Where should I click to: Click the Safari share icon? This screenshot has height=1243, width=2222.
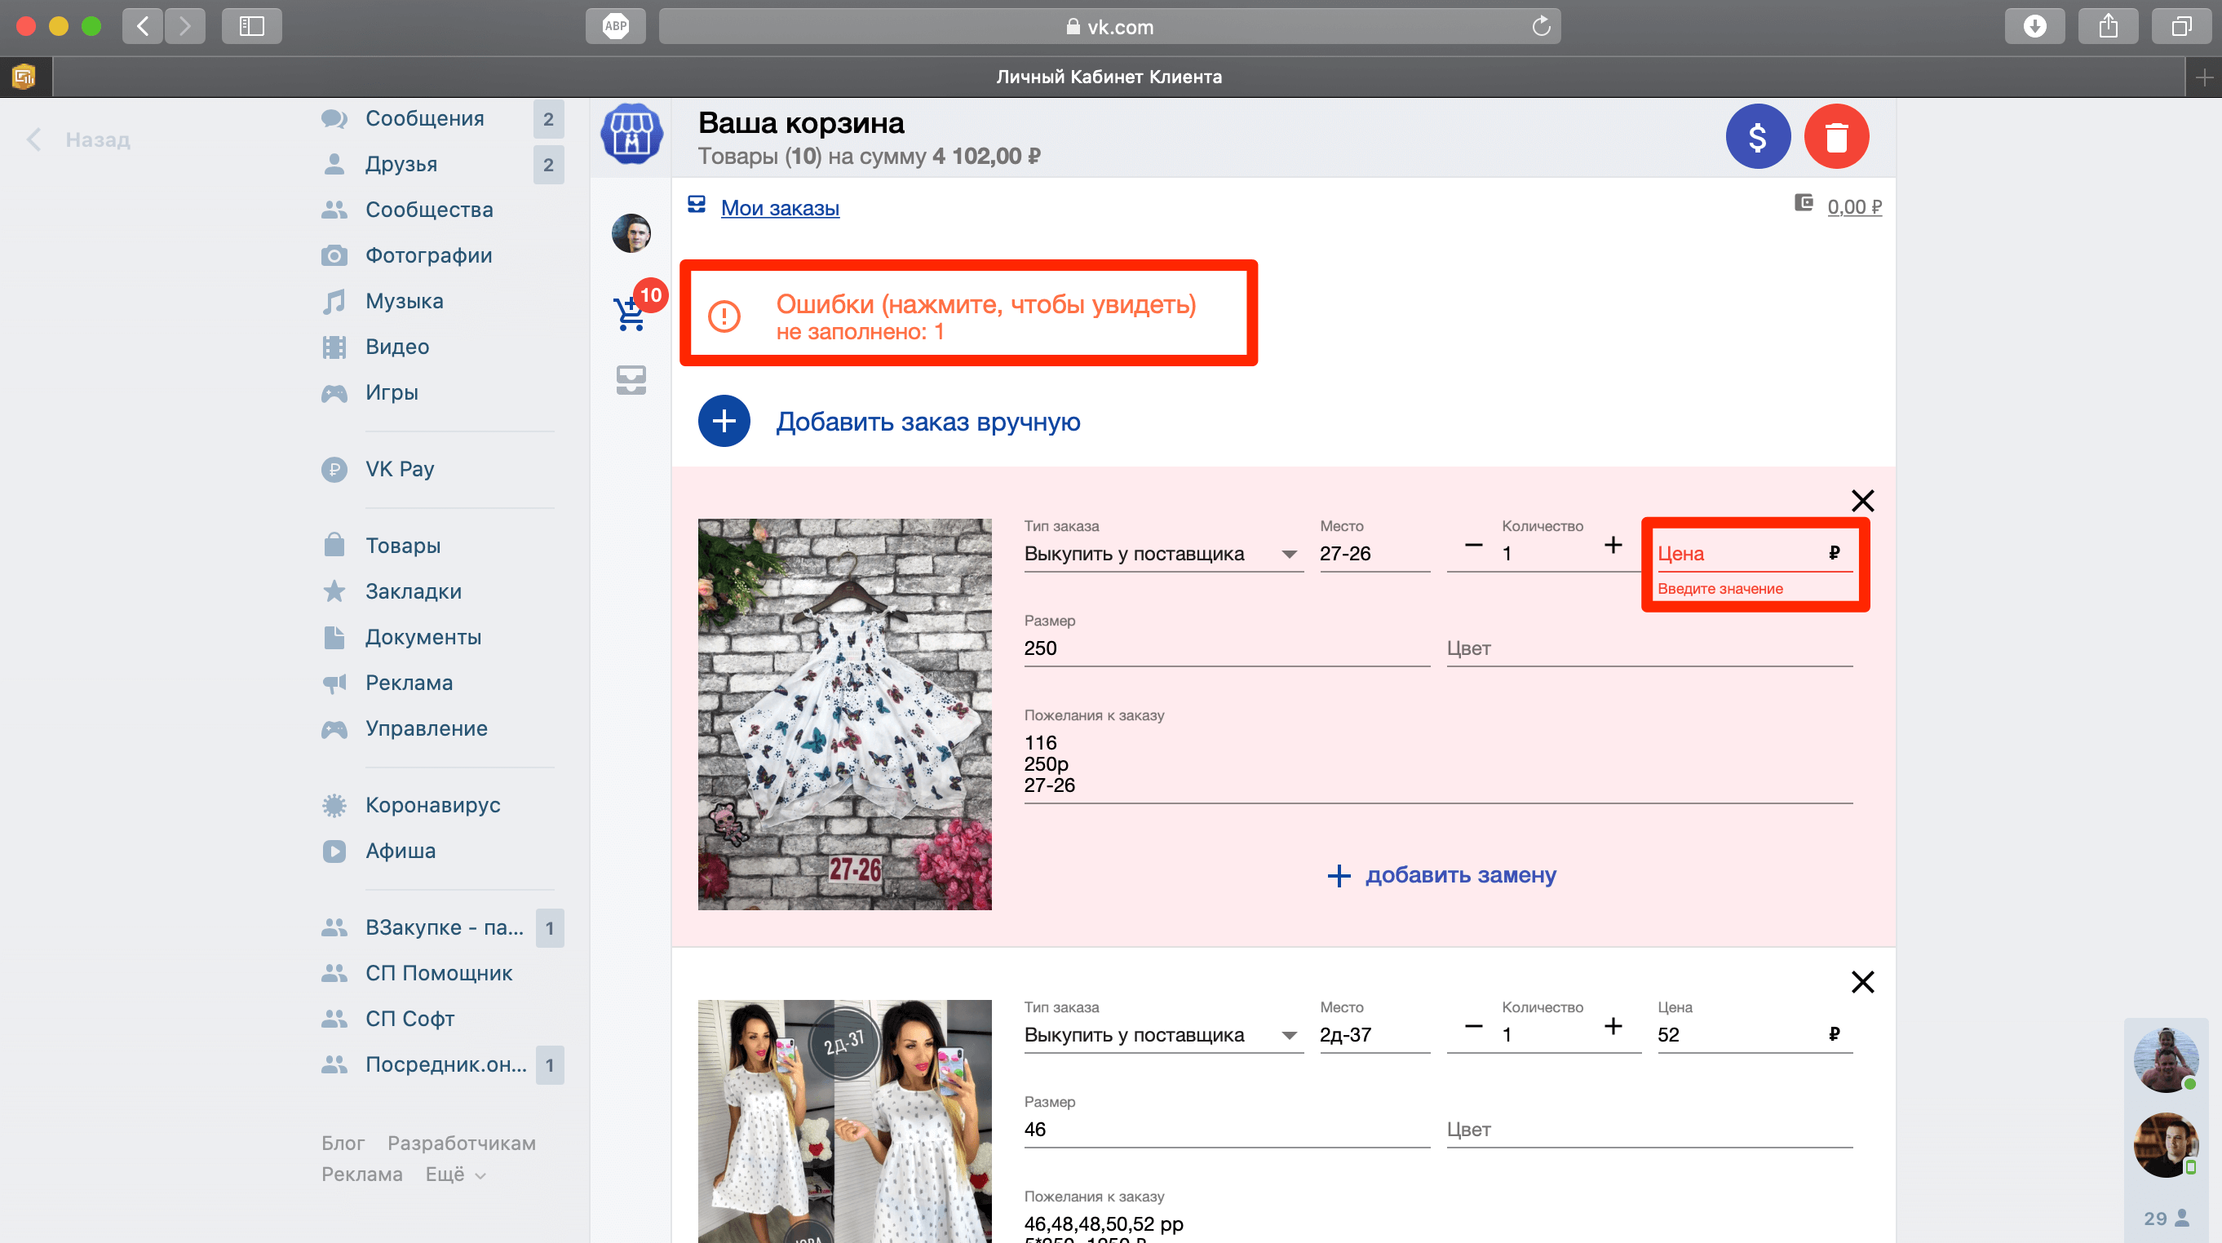[2107, 26]
